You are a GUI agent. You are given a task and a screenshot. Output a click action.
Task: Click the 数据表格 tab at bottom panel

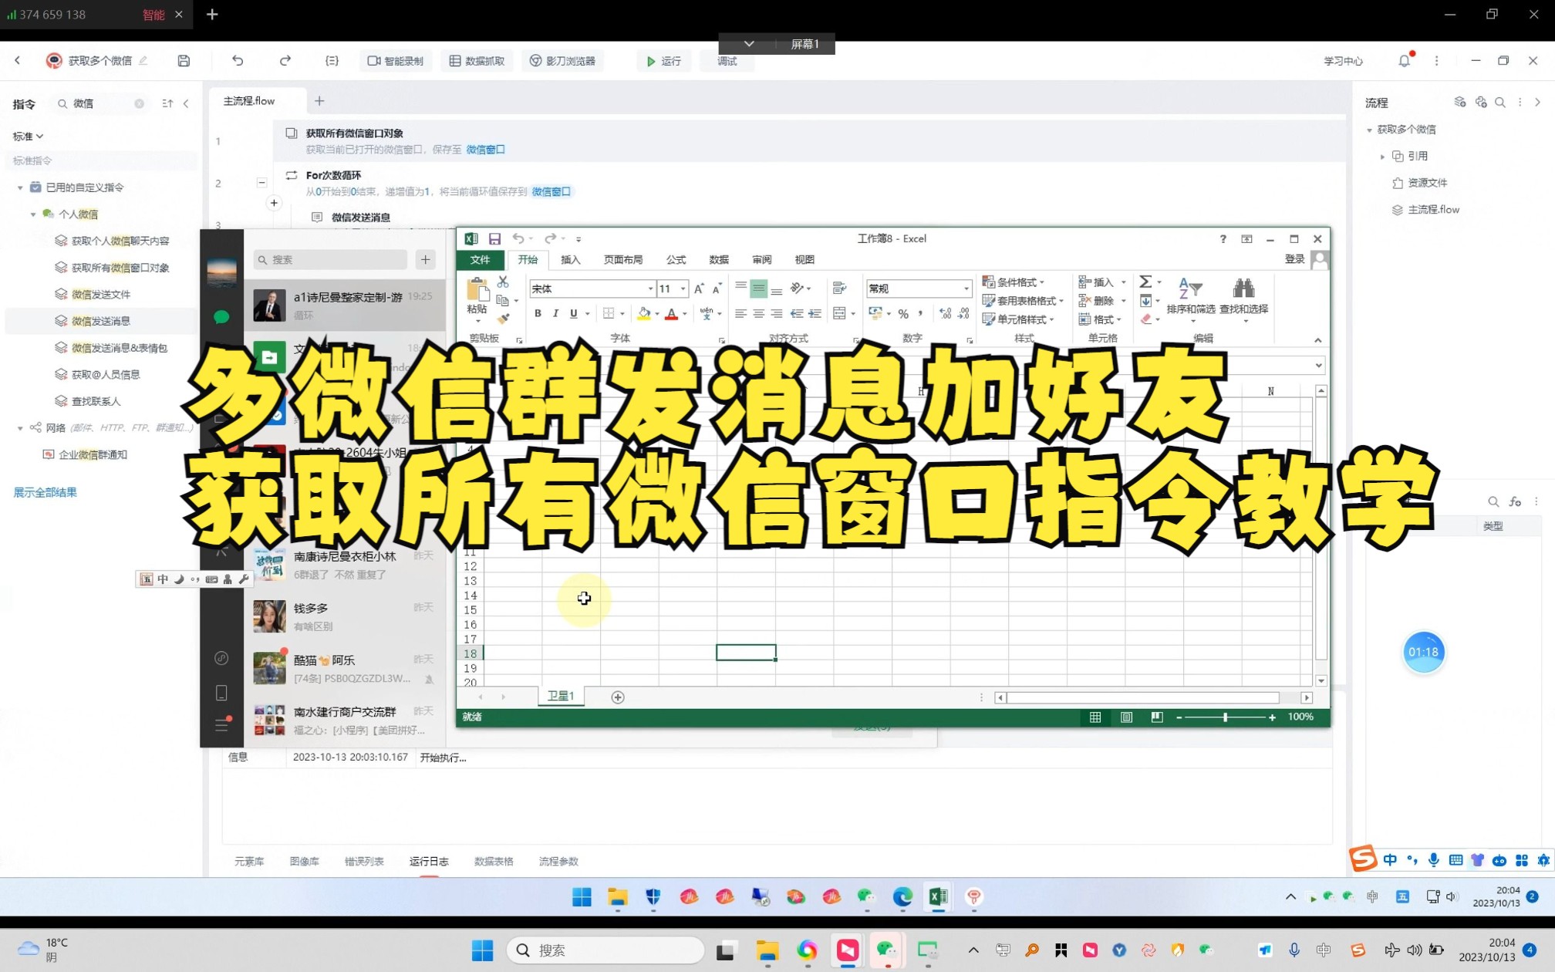click(494, 861)
